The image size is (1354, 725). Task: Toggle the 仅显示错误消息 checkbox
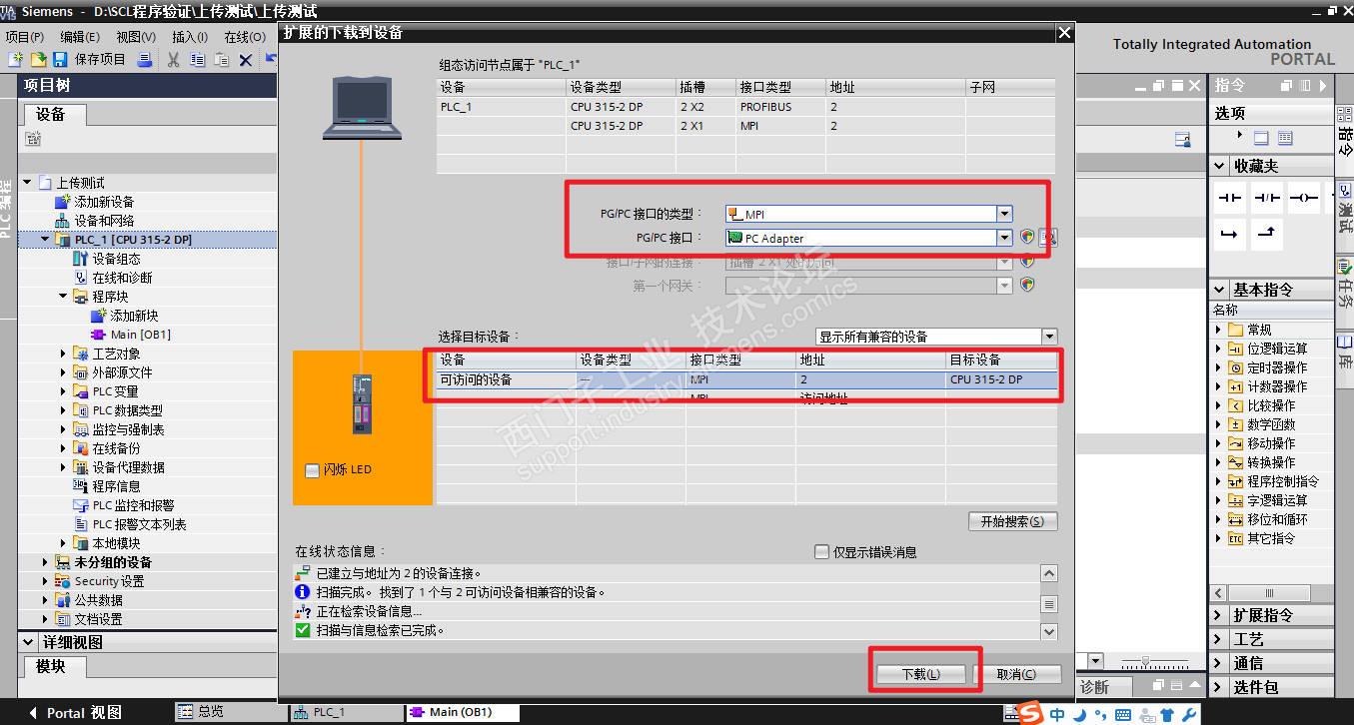click(x=821, y=551)
